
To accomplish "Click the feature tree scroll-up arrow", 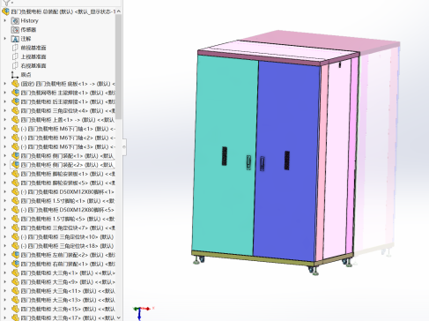I will [x=118, y=11].
